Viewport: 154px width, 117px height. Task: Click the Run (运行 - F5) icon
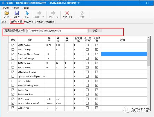[53, 13]
